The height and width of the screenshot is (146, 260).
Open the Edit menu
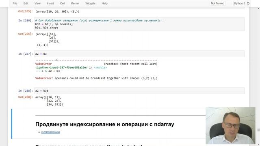pyautogui.click(x=26, y=3)
